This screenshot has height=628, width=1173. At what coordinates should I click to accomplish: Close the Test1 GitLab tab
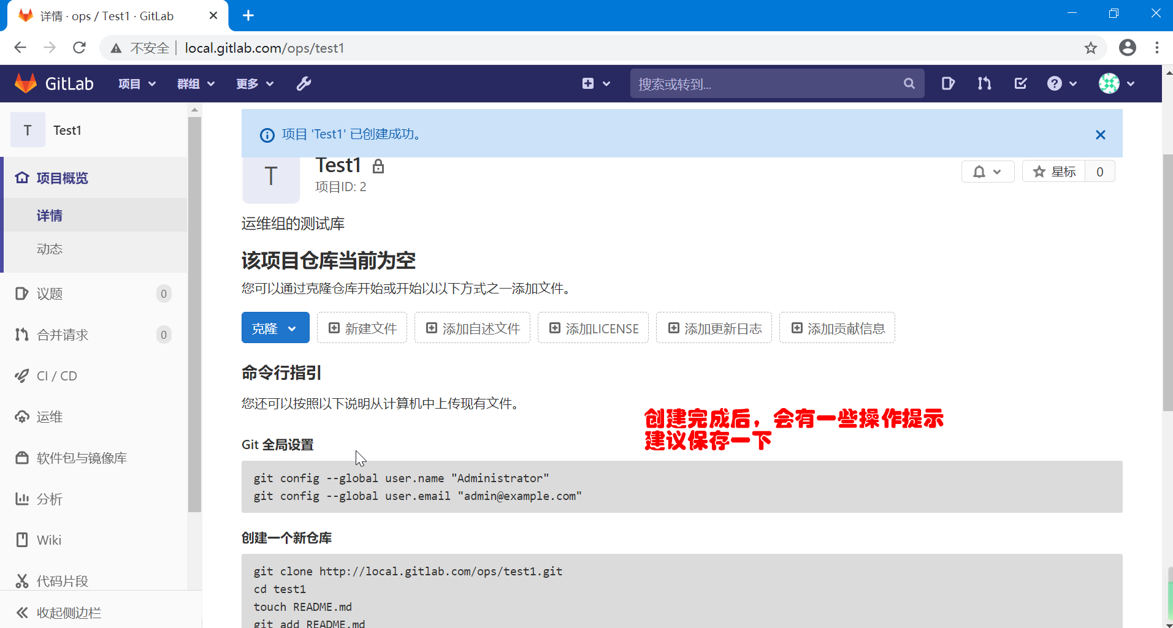(x=213, y=15)
